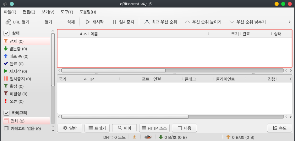This screenshot has width=295, height=141.
Task: Toggle the 카테고리 section checkbox
Action: click(7, 113)
